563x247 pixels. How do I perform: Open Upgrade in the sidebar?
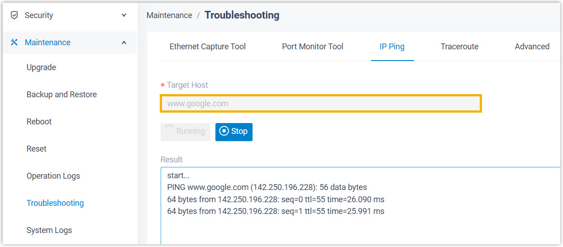tap(41, 67)
